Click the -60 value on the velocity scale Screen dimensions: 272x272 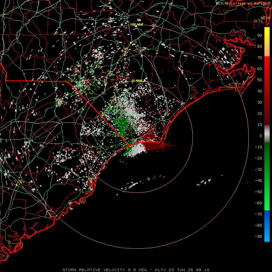coord(258,203)
